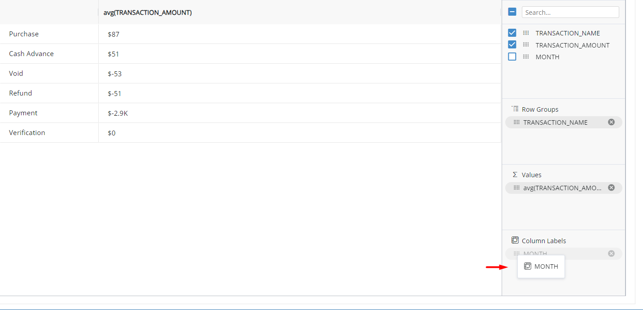643x310 pixels.
Task: Grab drag handle beside TRANSACTION_AMOUNT in column list
Action: pos(526,44)
